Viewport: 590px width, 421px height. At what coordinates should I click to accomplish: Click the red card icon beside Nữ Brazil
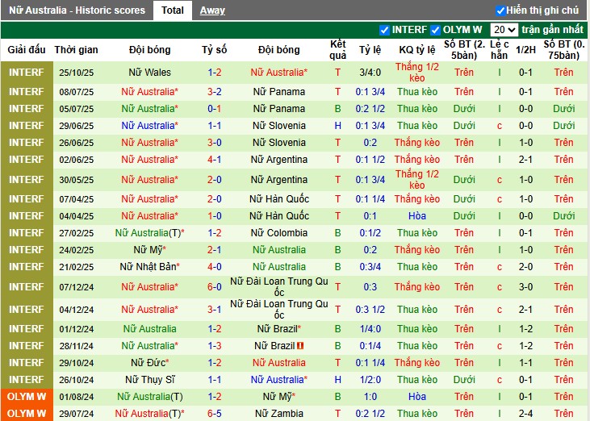pyautogui.click(x=300, y=346)
